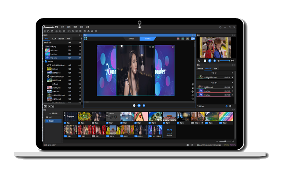284x178 pixels.
Task: Click the new file icon in toolbar
Action: point(45,31)
